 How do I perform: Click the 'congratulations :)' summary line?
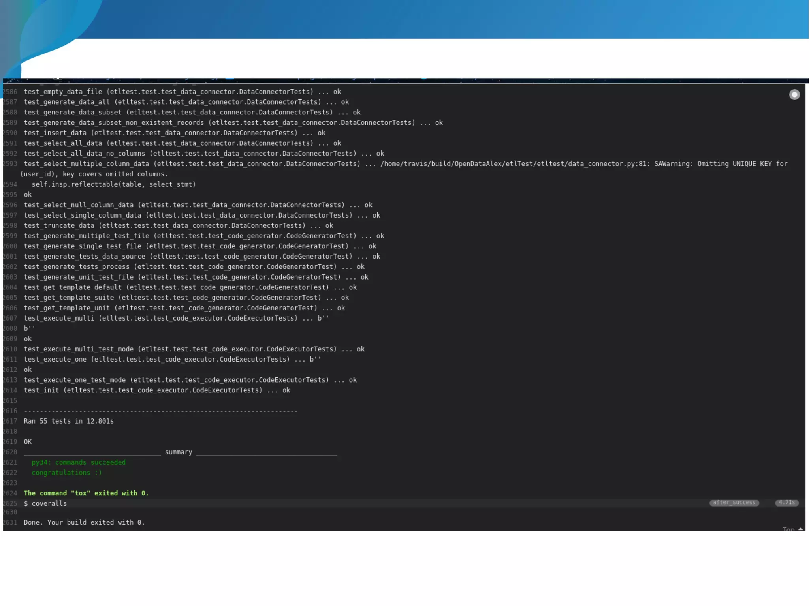point(67,473)
